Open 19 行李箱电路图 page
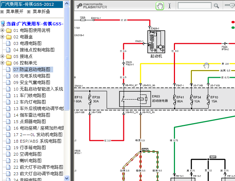 (x=30, y=148)
